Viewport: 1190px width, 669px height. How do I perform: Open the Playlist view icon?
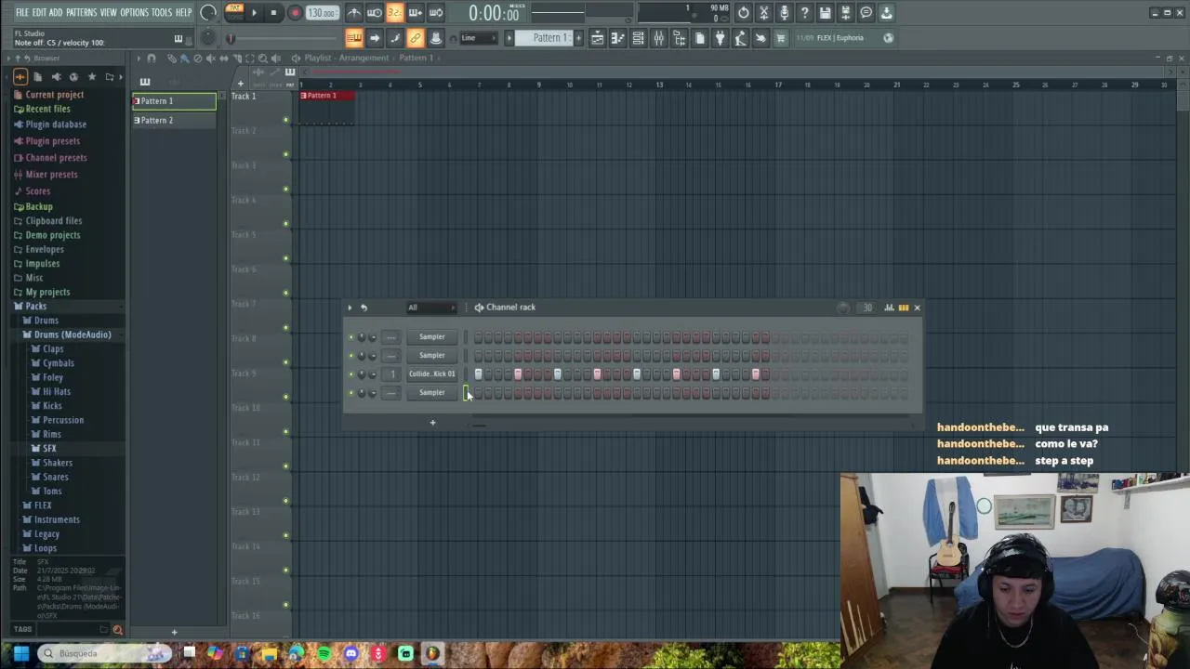click(598, 38)
